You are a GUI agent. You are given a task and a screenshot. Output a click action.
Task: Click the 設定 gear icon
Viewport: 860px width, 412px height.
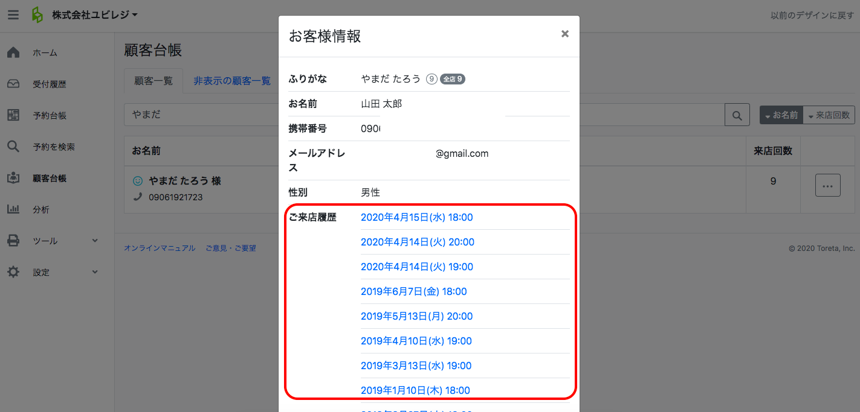click(13, 272)
